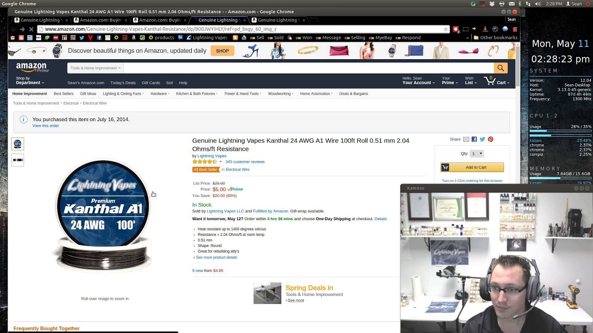Image resolution: width=593 pixels, height=333 pixels.
Task: Open Gift Cards nav item
Action: coord(151,83)
